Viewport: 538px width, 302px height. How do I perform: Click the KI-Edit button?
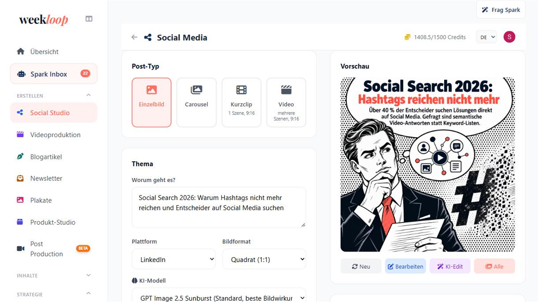point(450,266)
